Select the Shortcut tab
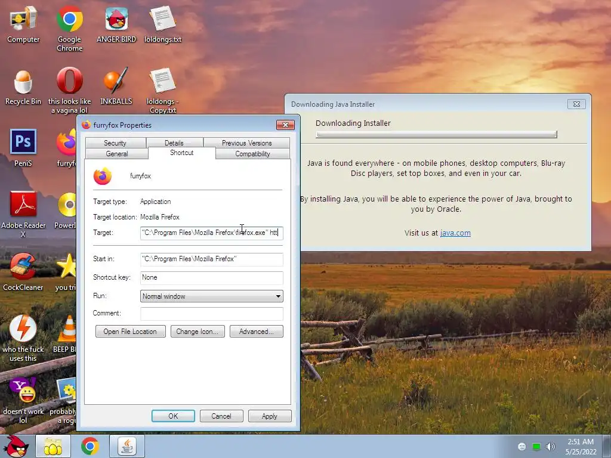The image size is (611, 458). [x=181, y=153]
